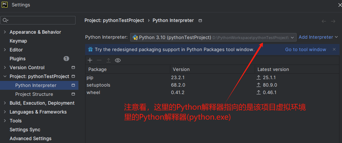Close the Settings window
Viewport: 342px width, 143px height.
(x=340, y=5)
